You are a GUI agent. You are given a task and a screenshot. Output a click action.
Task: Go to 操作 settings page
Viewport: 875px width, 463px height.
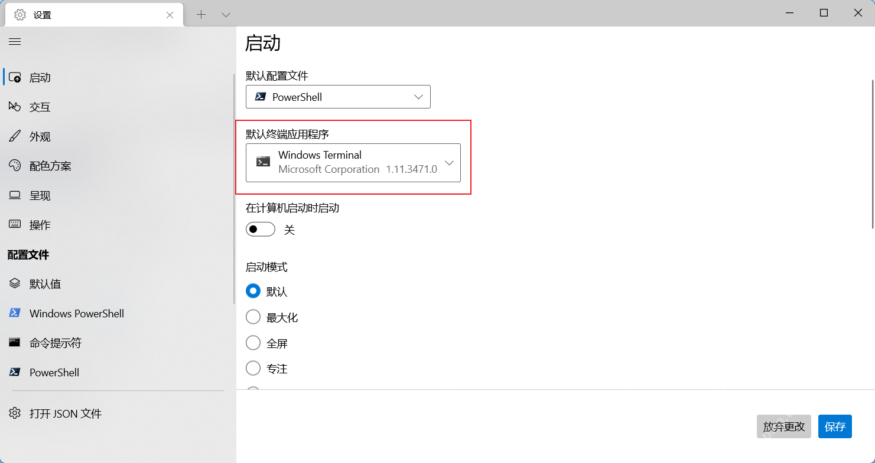[x=117, y=225]
